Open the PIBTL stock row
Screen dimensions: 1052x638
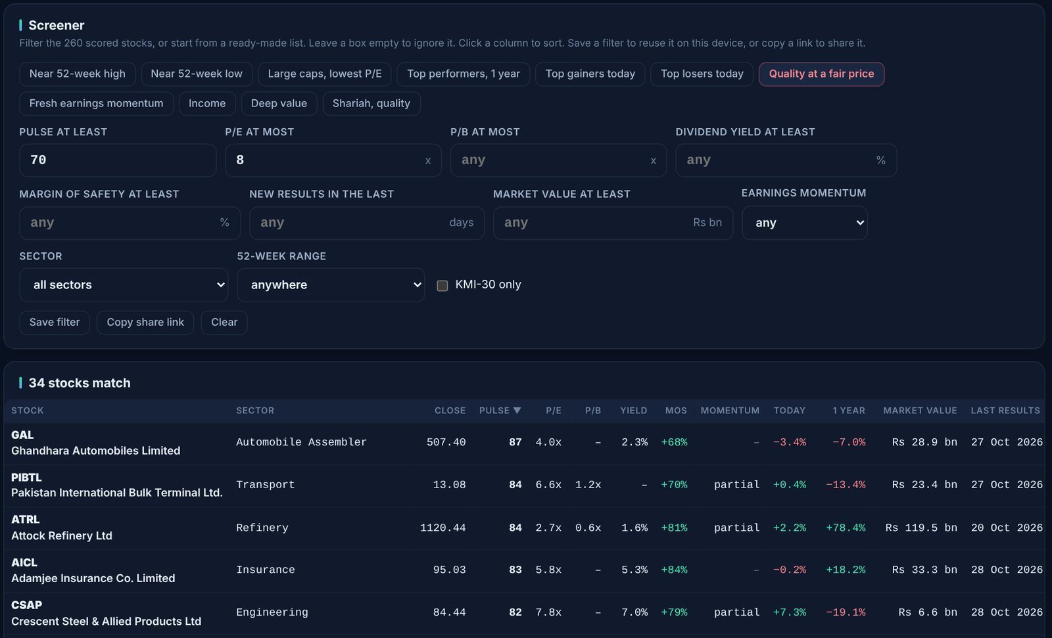click(524, 486)
